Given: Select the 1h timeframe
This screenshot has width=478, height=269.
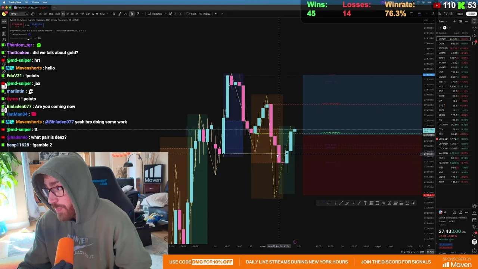Looking at the screenshot, I should pos(63,14).
